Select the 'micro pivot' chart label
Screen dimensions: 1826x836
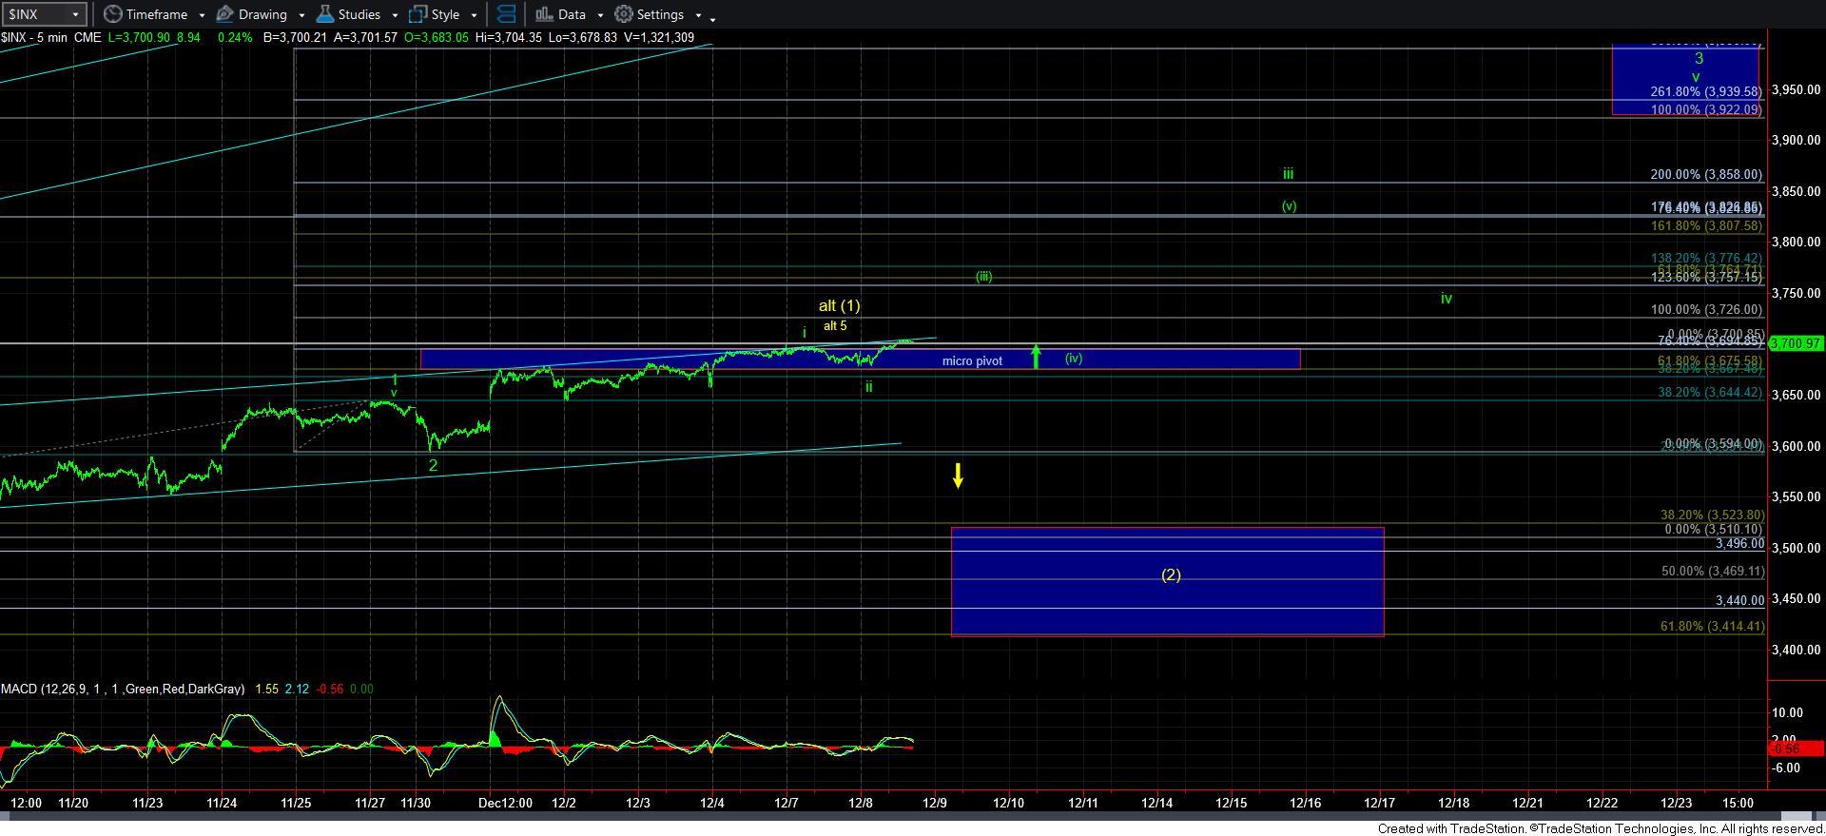point(972,361)
